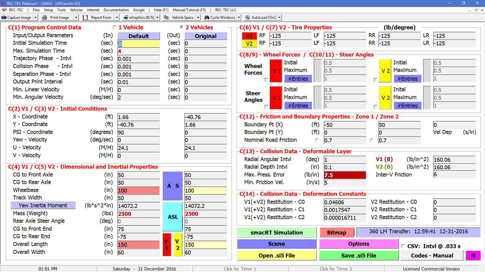Open the Tools menu

coord(62,10)
